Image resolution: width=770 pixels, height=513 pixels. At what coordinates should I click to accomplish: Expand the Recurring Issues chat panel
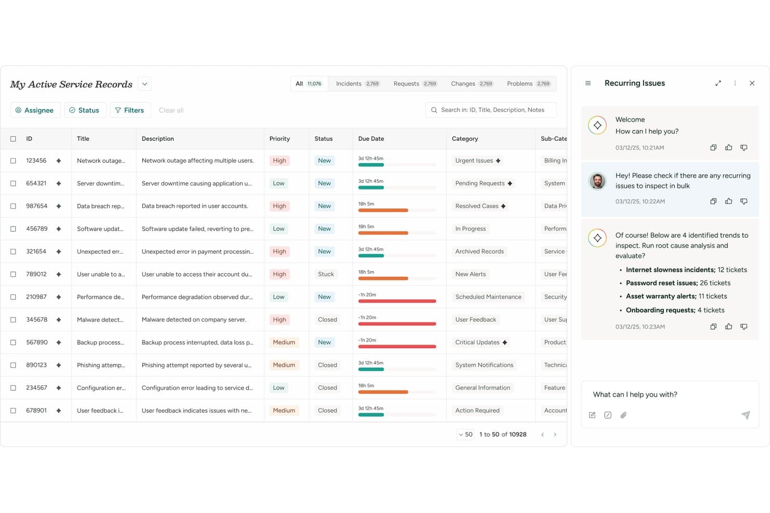click(718, 83)
